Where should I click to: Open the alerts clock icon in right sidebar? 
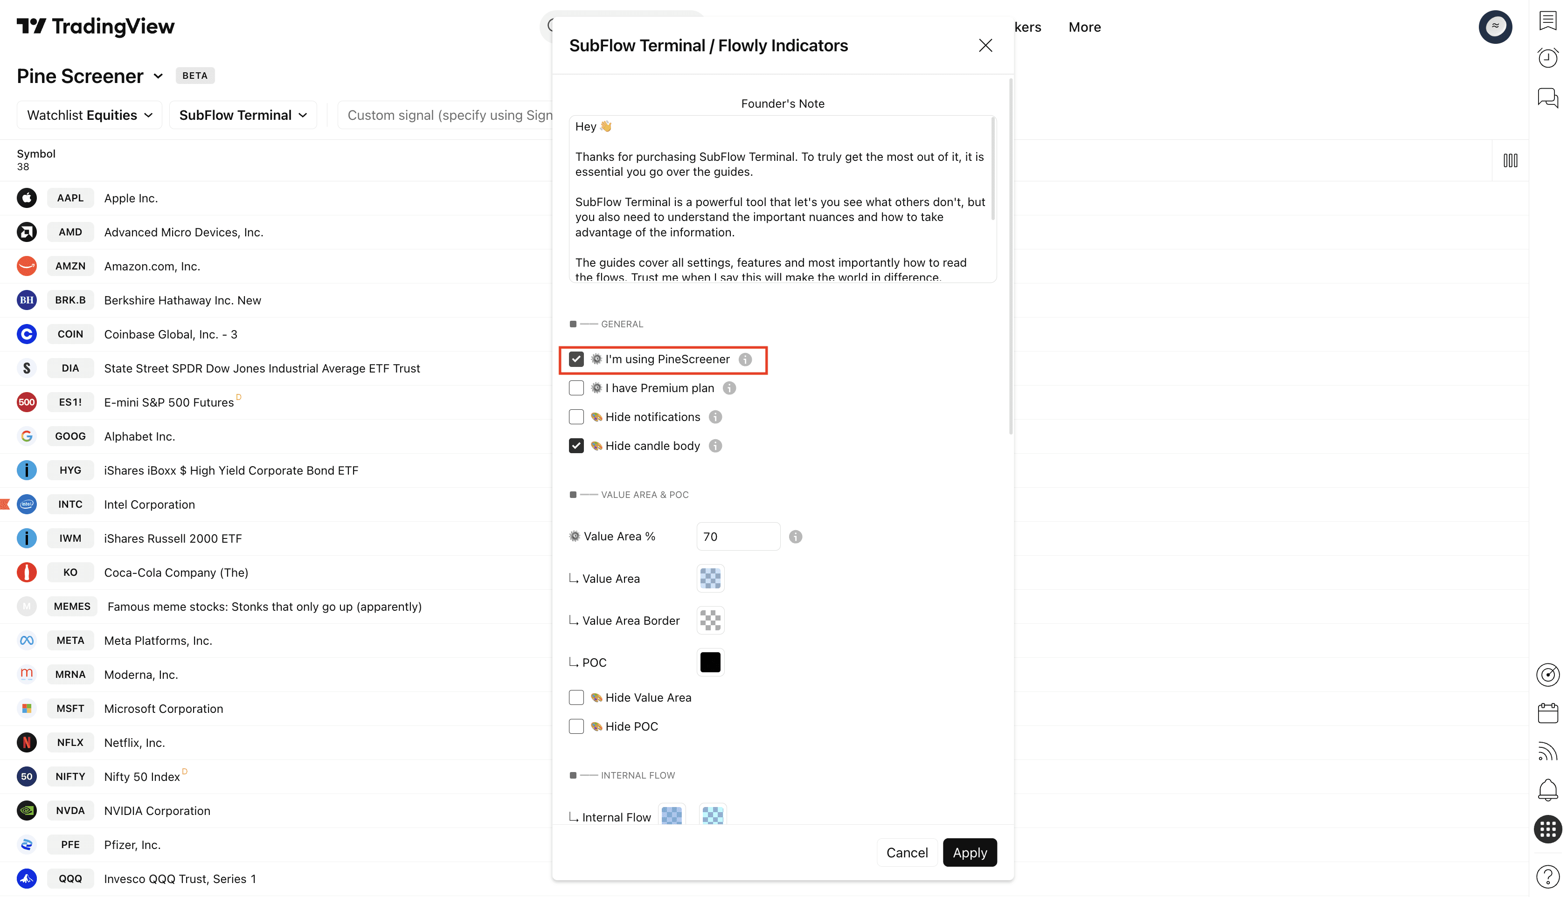[1547, 58]
